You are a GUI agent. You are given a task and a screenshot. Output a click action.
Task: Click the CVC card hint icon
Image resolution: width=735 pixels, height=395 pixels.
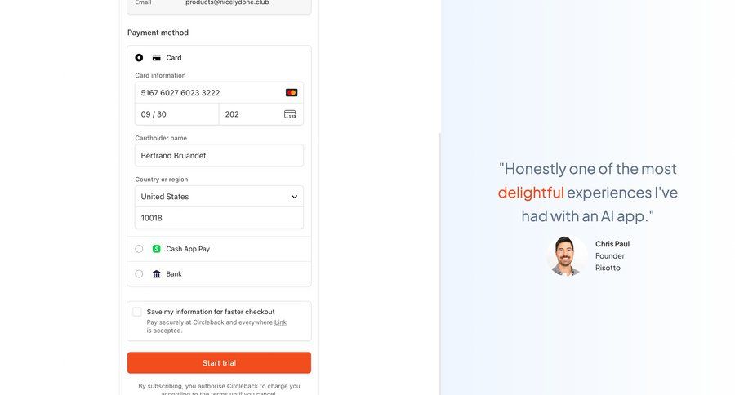point(290,114)
